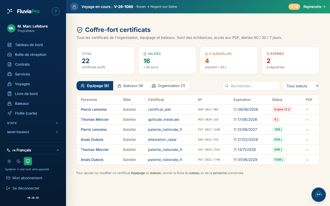Click the Expiré (2 j) status badge
Screen dimensions: 330x206
click(282, 109)
